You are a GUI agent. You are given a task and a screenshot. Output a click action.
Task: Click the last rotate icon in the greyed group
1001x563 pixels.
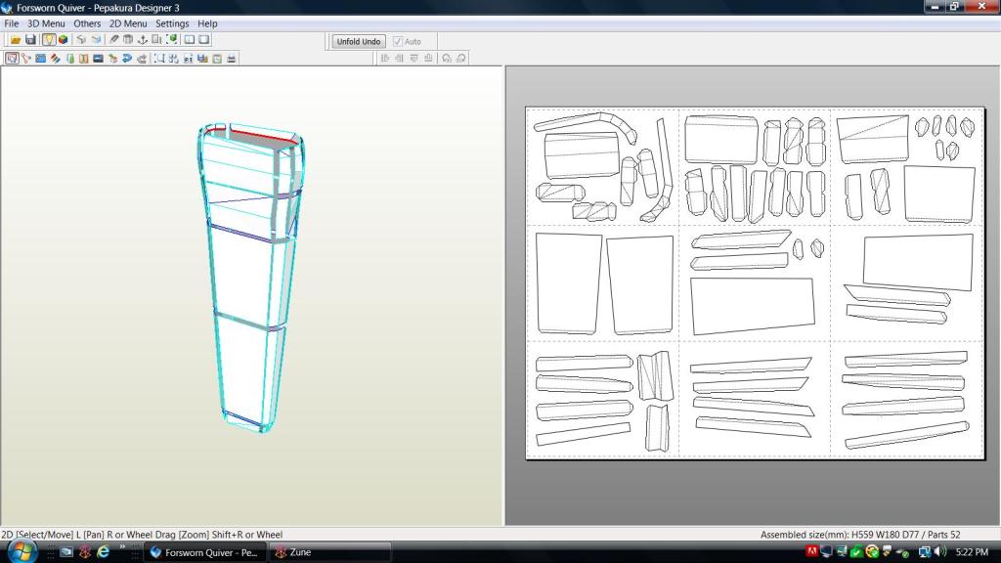click(461, 58)
